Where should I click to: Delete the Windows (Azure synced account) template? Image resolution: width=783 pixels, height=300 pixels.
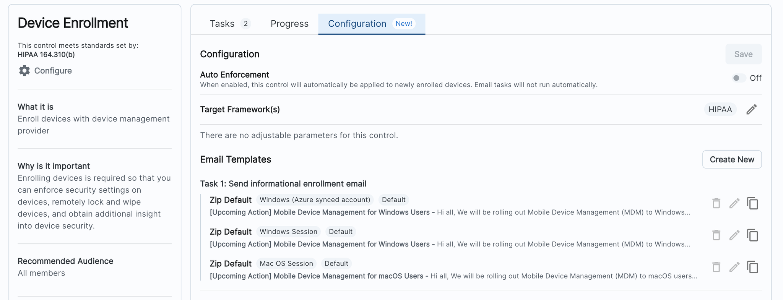pos(716,203)
